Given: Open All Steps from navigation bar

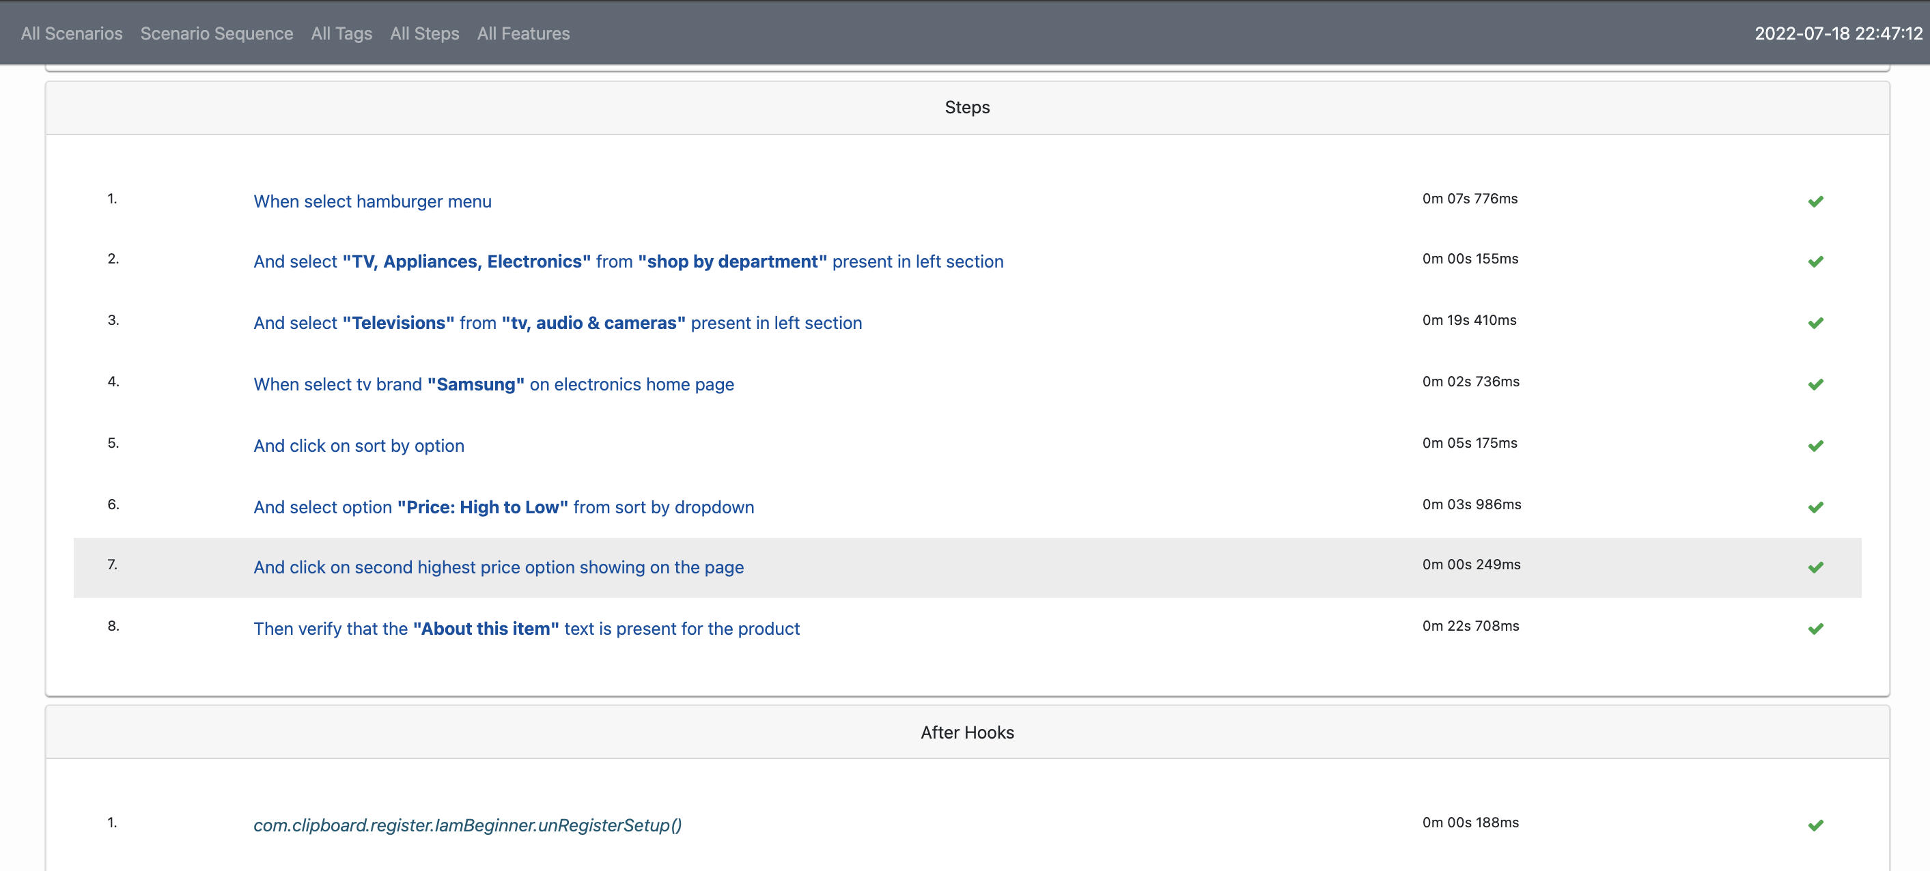Looking at the screenshot, I should pyautogui.click(x=424, y=33).
